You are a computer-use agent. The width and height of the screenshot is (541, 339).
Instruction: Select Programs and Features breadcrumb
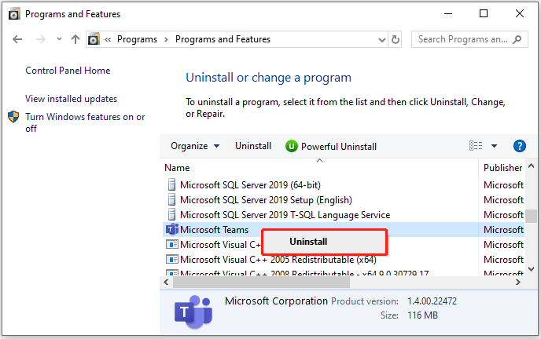coord(223,39)
